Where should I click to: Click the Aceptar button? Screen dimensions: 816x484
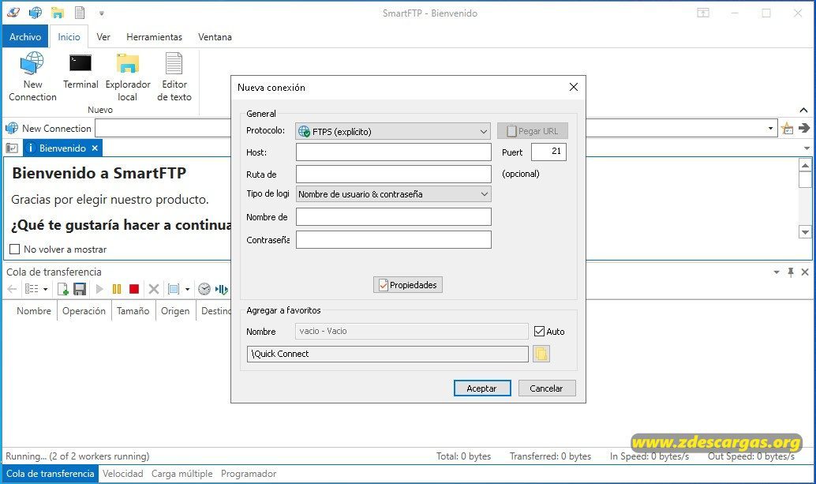point(482,388)
